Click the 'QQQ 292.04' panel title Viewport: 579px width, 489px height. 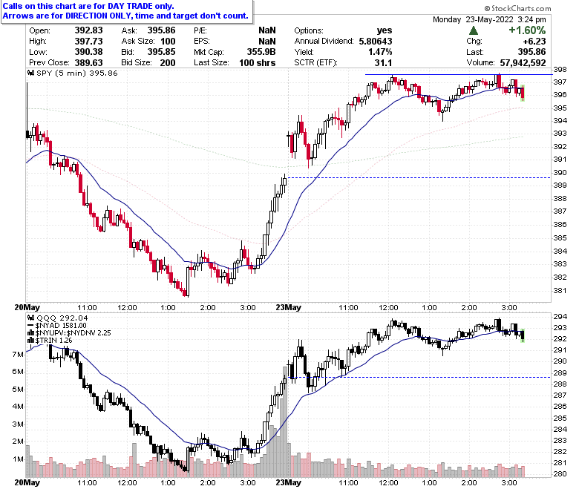(x=62, y=318)
